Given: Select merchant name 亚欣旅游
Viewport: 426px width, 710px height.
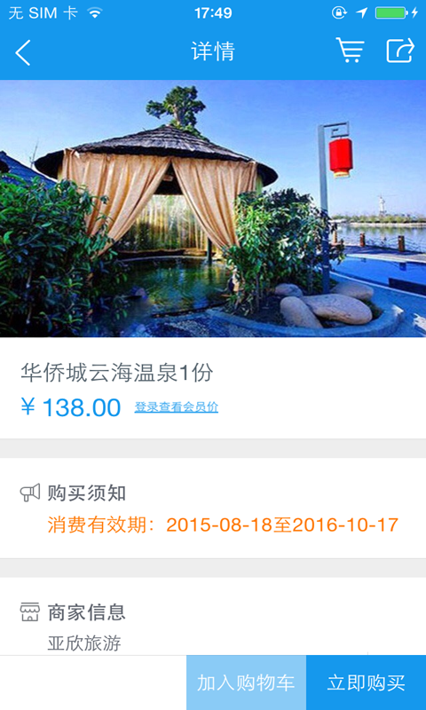Looking at the screenshot, I should click(x=84, y=643).
